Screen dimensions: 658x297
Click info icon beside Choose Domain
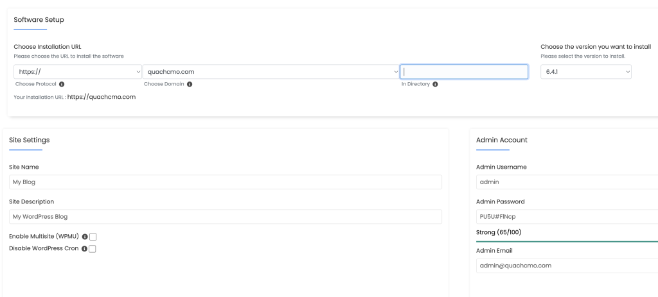tap(190, 84)
